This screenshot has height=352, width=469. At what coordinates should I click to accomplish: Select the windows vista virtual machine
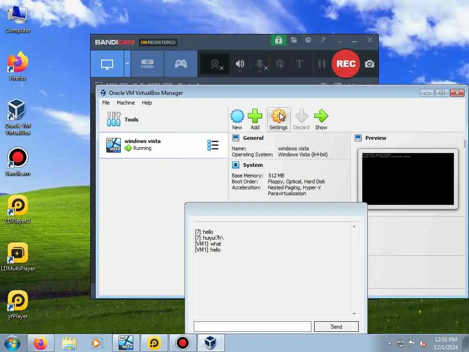164,145
